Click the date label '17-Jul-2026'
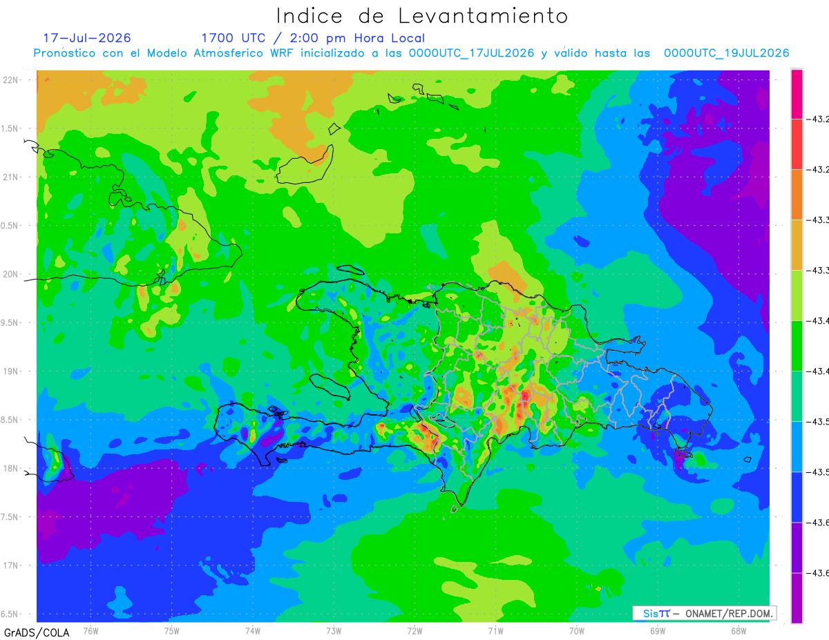The image size is (829, 640). (87, 38)
